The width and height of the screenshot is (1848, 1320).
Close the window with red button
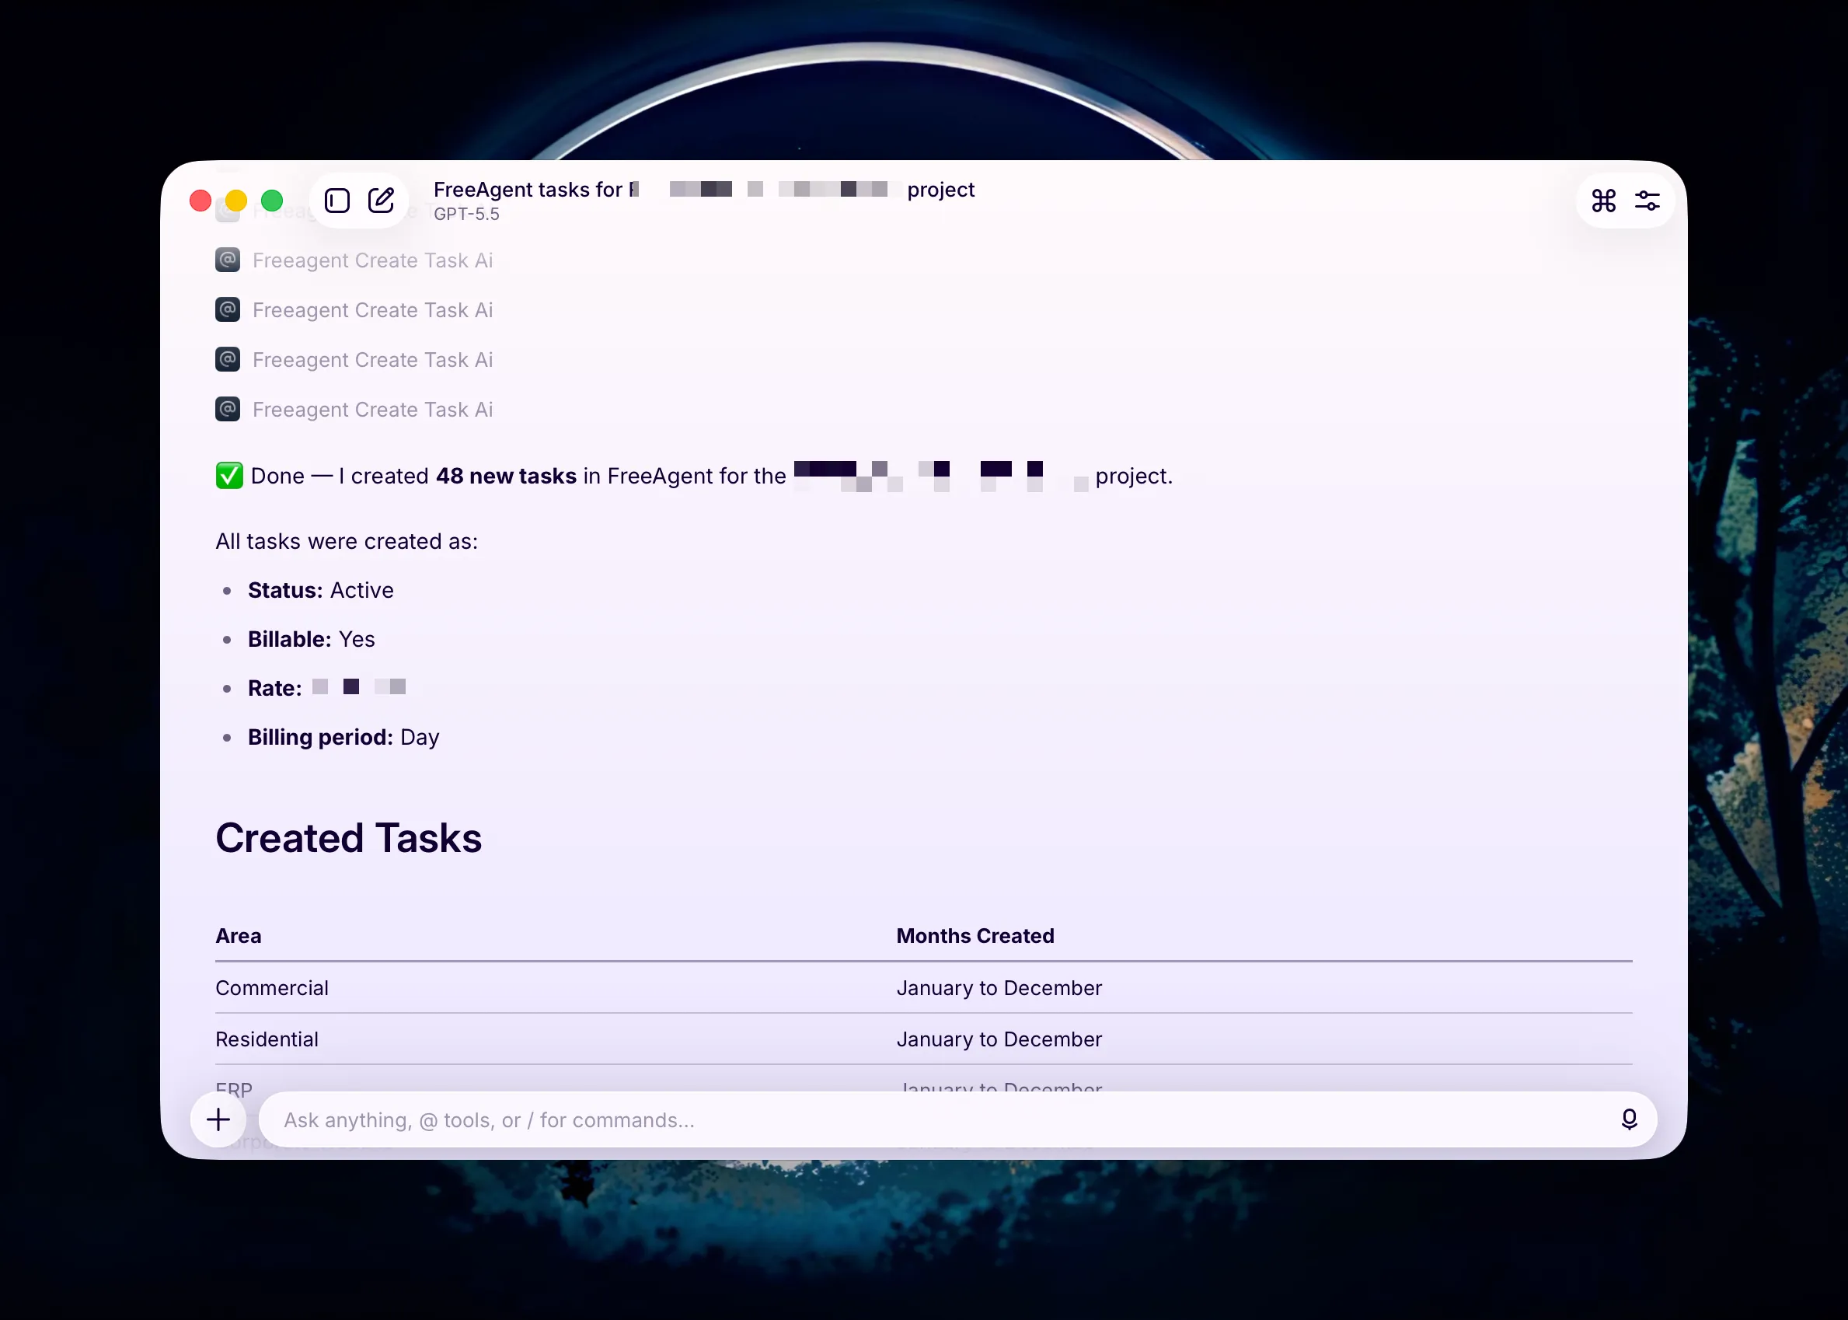click(x=200, y=201)
